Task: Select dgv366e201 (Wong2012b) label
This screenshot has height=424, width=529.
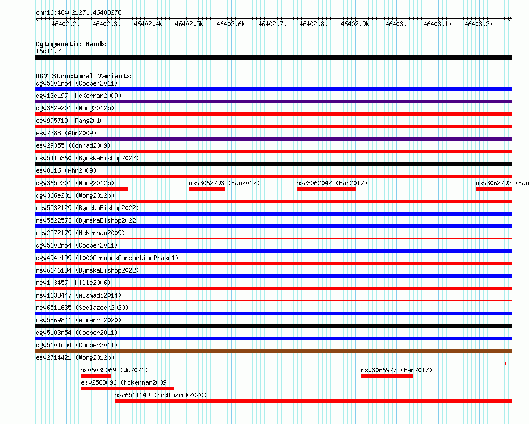Action: 75,195
